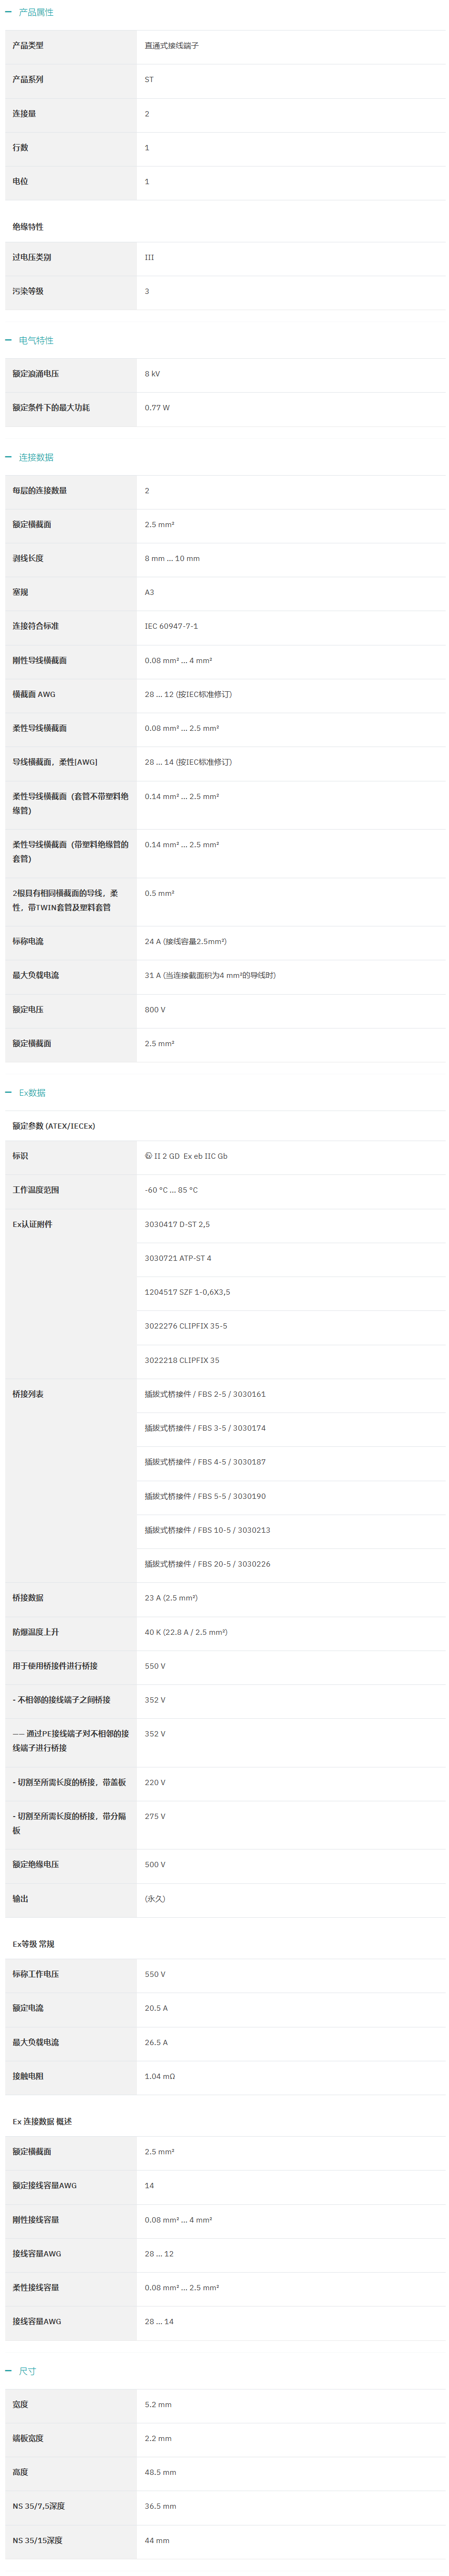Viewport: 449px width, 2576px height.
Task: Select the 刚性导线横截面 label
Action: tap(40, 661)
